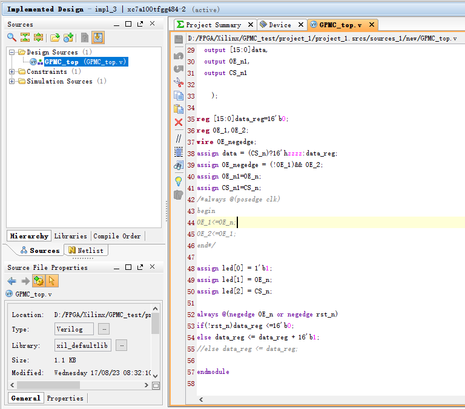Click the search magnifier in Sources panel
This screenshot has height=409, width=465.
coord(12,38)
